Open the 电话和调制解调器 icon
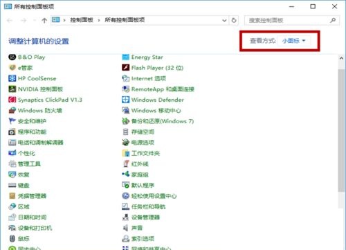The height and width of the screenshot is (250, 346). coord(12,143)
